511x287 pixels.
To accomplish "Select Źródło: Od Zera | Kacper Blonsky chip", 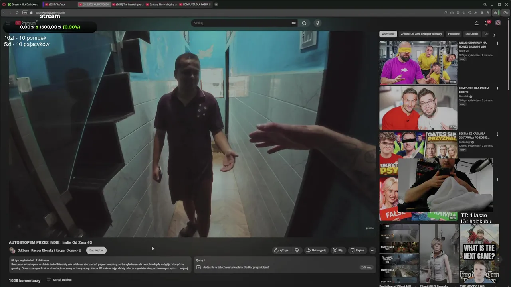I will click(421, 34).
